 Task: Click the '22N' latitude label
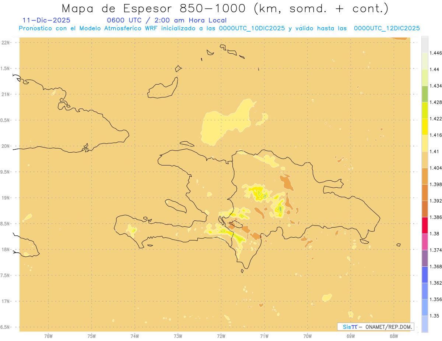coord(6,42)
